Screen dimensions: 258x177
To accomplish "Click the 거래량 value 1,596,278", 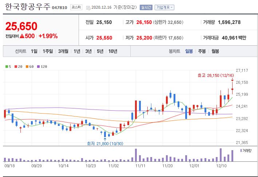I will 229,22.
